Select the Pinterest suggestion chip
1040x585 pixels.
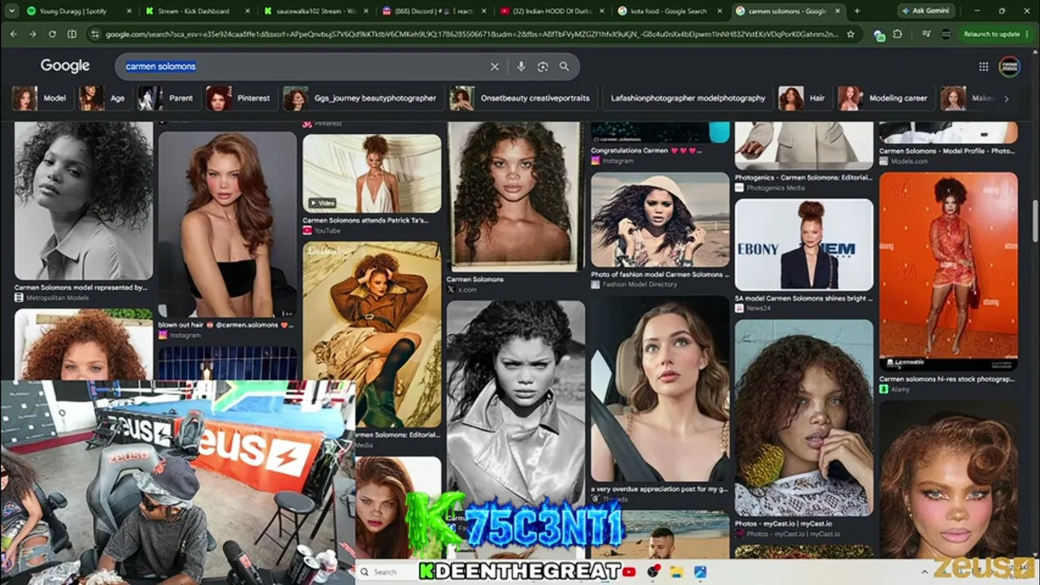pos(240,98)
